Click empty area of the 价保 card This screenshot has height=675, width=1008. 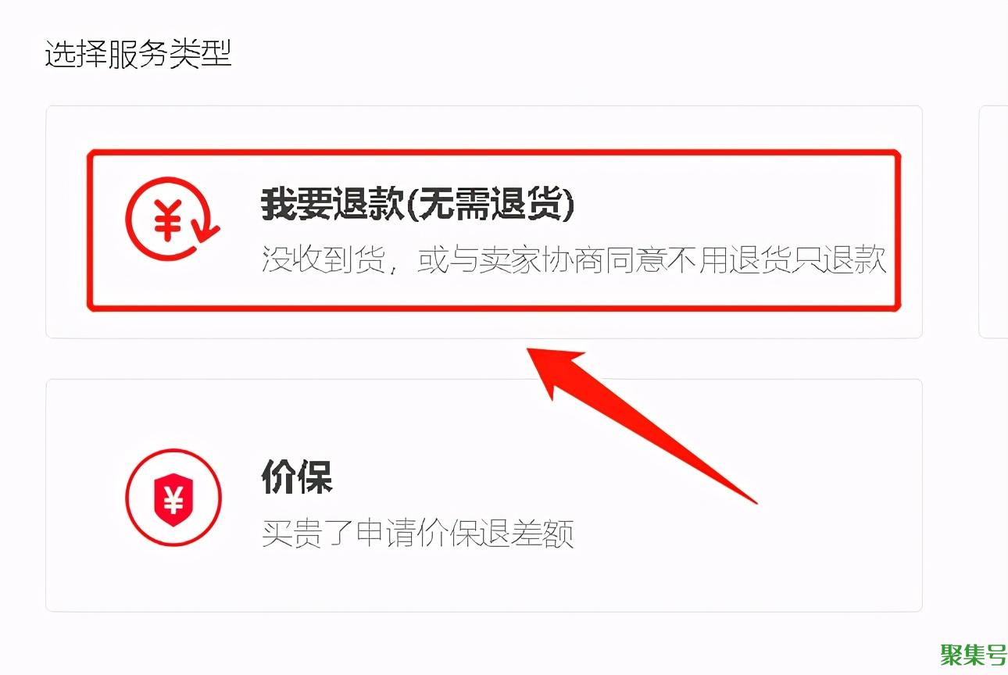[x=703, y=562]
